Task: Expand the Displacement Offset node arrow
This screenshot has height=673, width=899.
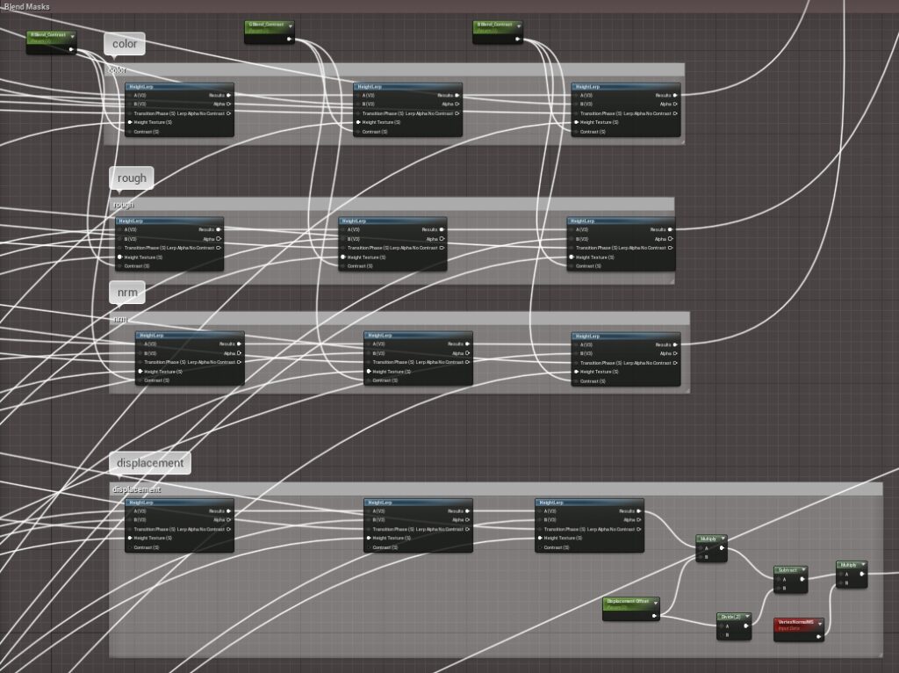Action: [655, 602]
